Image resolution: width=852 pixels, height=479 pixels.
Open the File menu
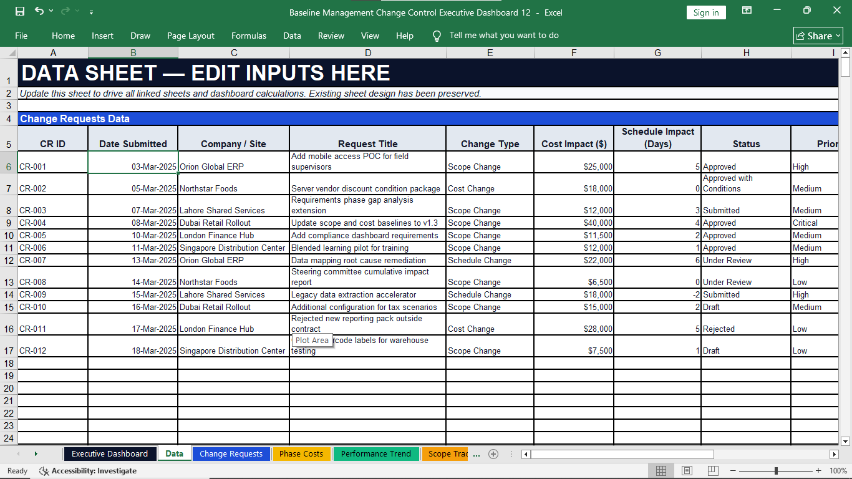(21, 36)
